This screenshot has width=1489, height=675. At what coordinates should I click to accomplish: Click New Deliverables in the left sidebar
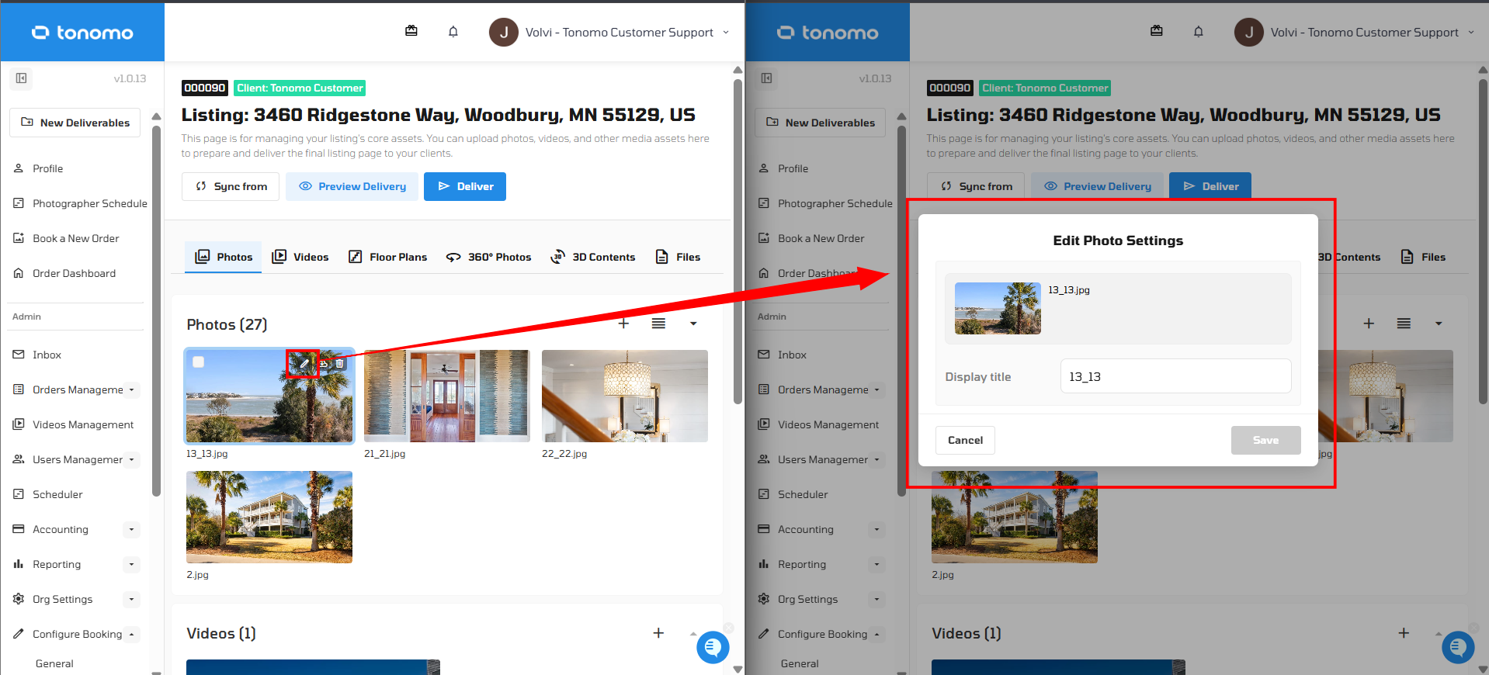pyautogui.click(x=75, y=123)
